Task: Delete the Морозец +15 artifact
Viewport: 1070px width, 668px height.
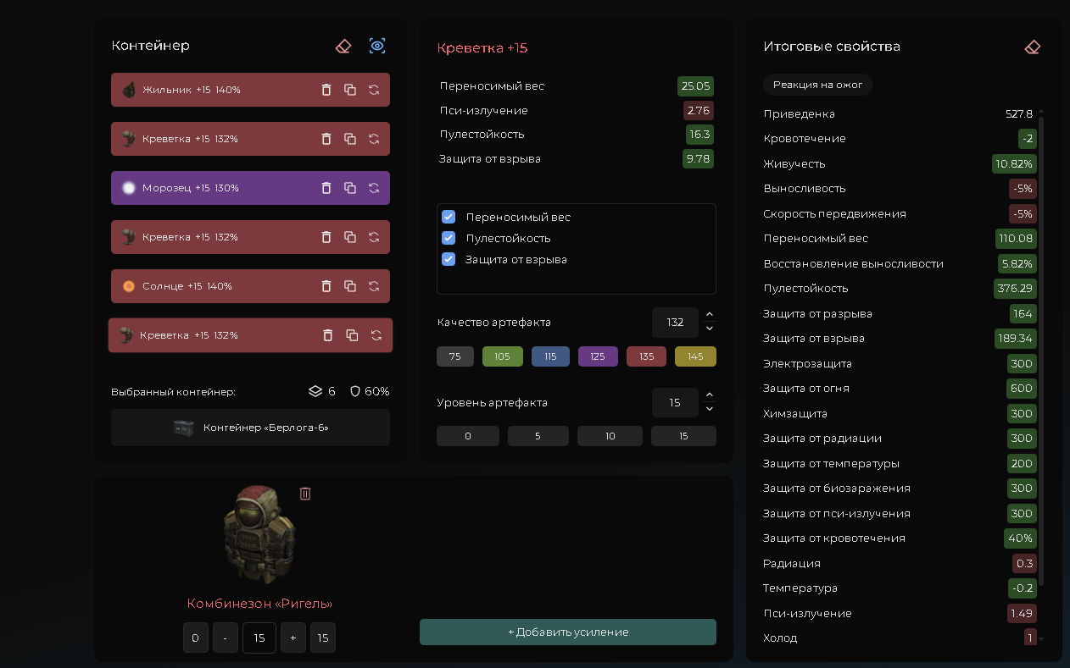Action: pos(326,188)
